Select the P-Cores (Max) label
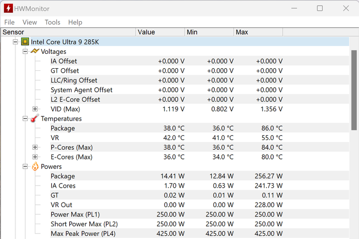Viewport: 359px width, 239px height. click(x=72, y=147)
